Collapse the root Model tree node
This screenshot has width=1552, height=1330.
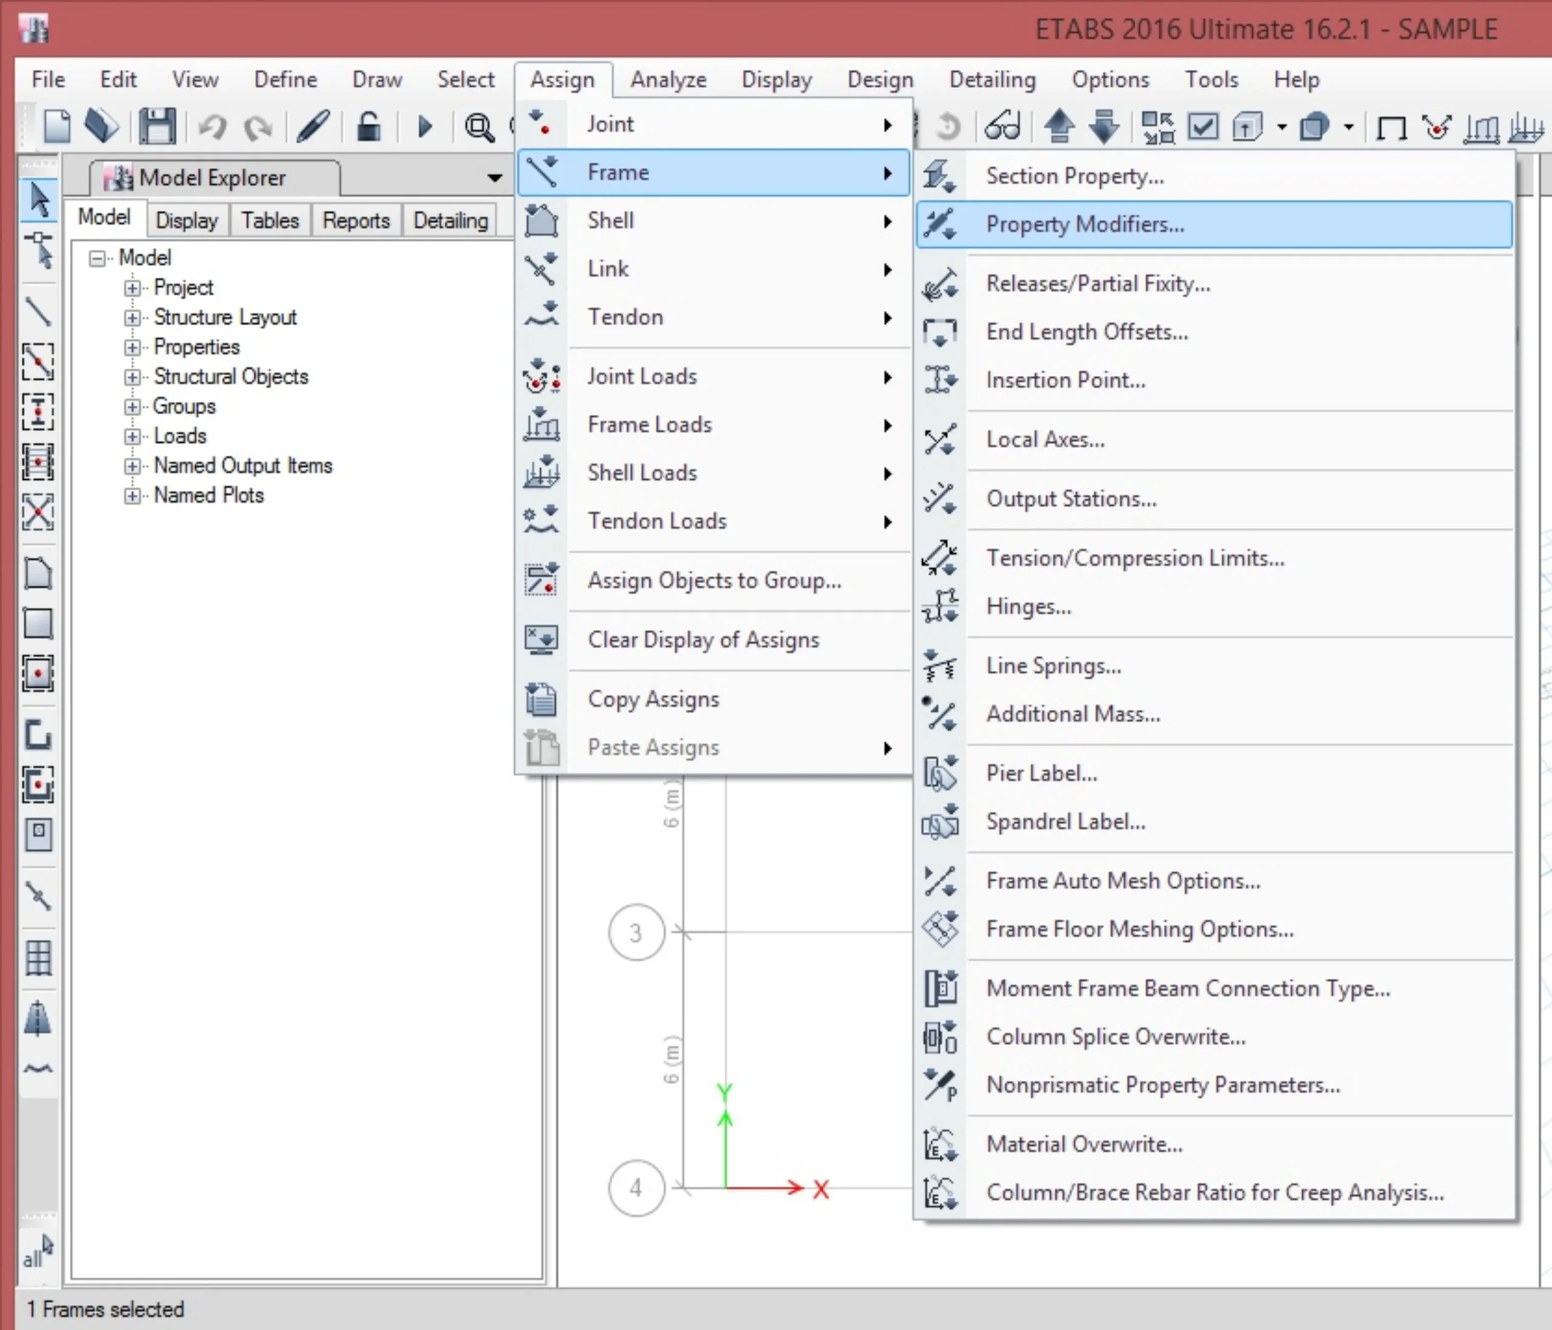coord(98,258)
